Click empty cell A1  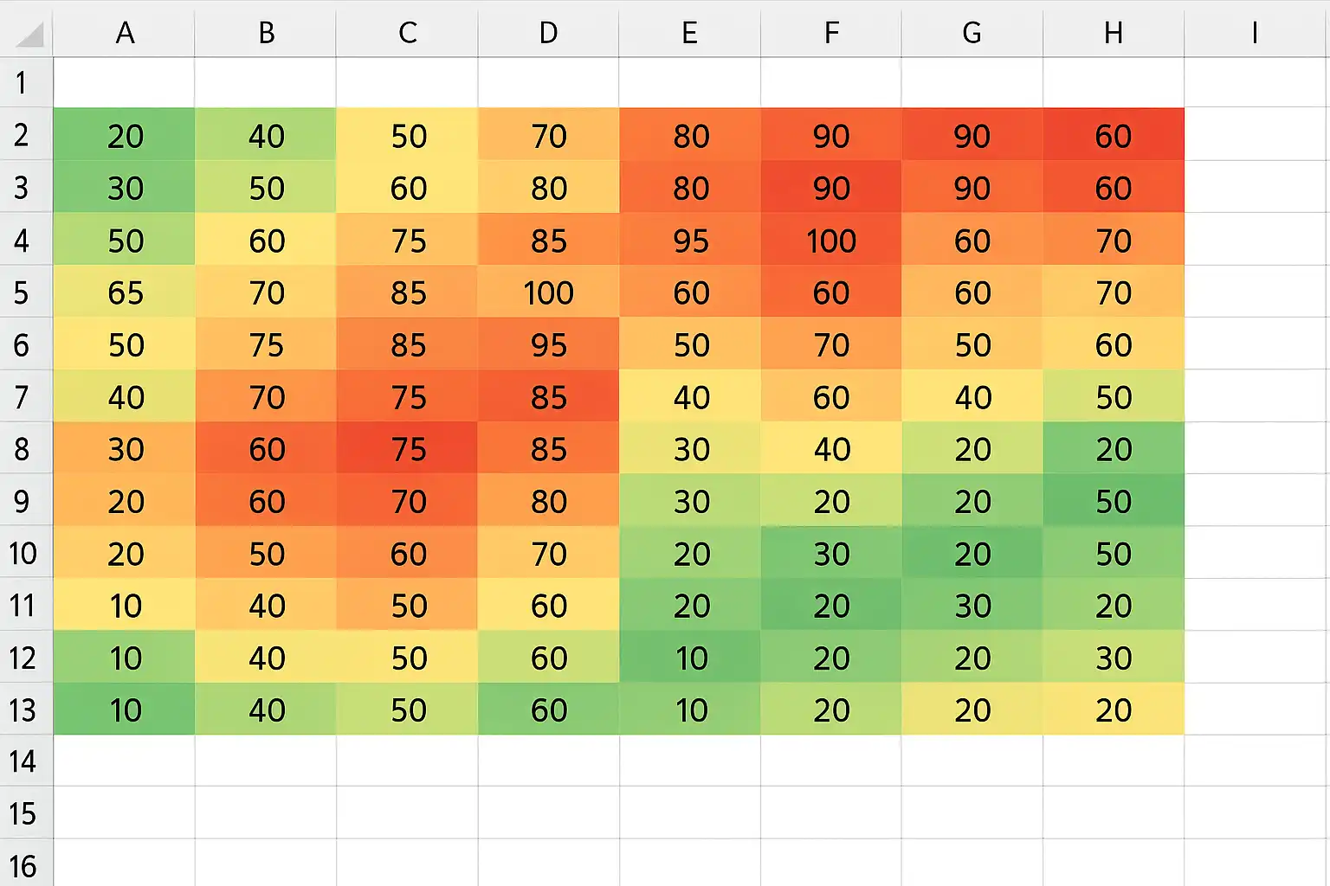[124, 83]
